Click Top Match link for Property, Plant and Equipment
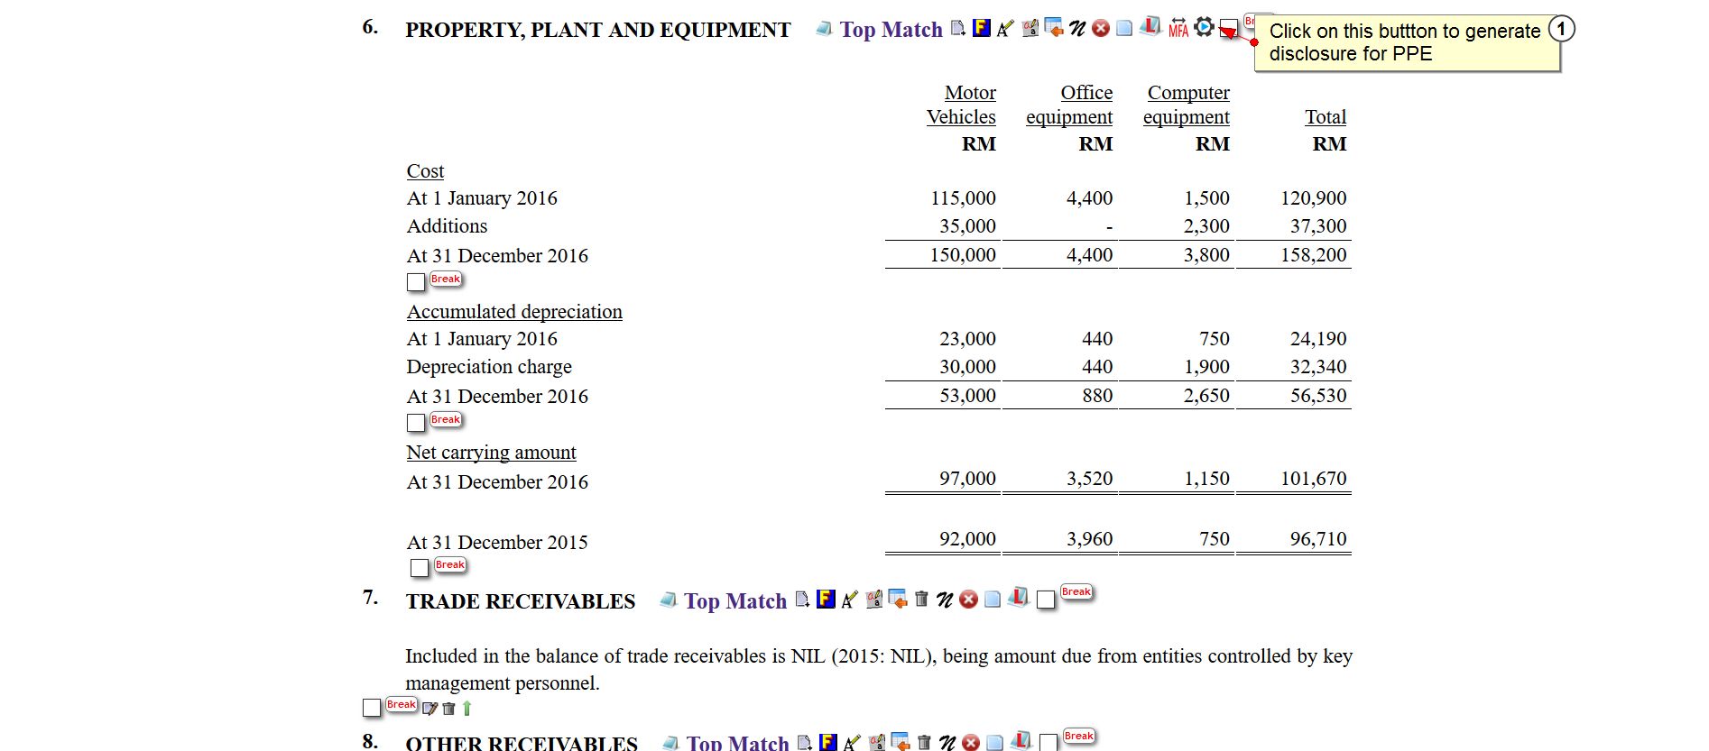 click(x=891, y=30)
